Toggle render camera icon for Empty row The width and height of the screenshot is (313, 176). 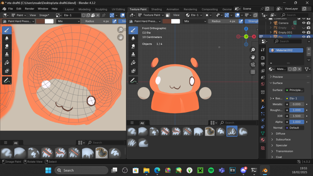pyautogui.click(x=309, y=28)
